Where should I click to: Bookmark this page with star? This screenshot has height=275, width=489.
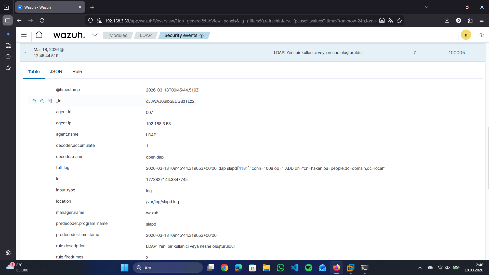point(399,21)
